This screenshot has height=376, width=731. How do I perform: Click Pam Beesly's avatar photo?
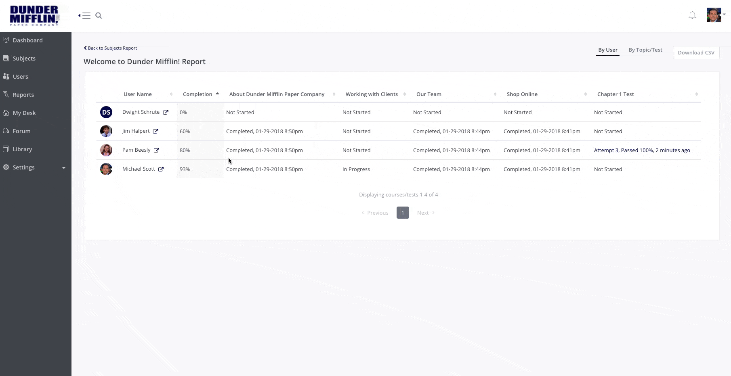[106, 150]
